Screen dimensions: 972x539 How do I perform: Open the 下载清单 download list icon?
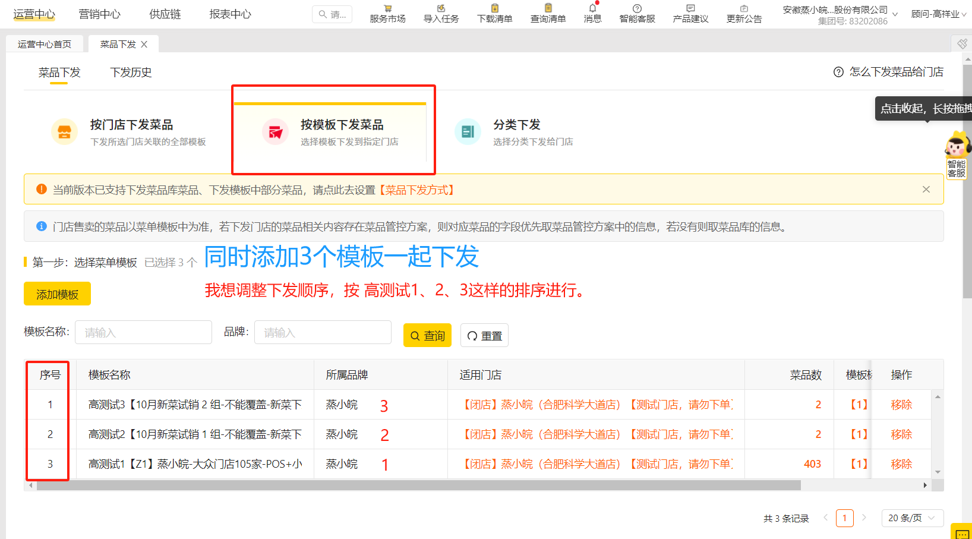click(x=494, y=9)
